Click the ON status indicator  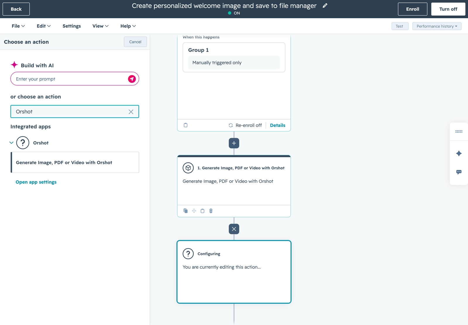[x=234, y=13]
